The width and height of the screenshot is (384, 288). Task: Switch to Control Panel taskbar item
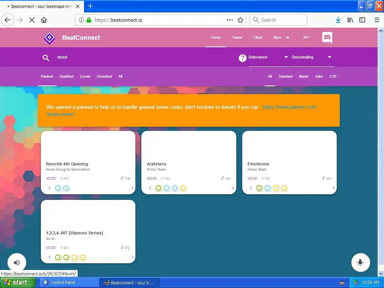tap(69, 283)
